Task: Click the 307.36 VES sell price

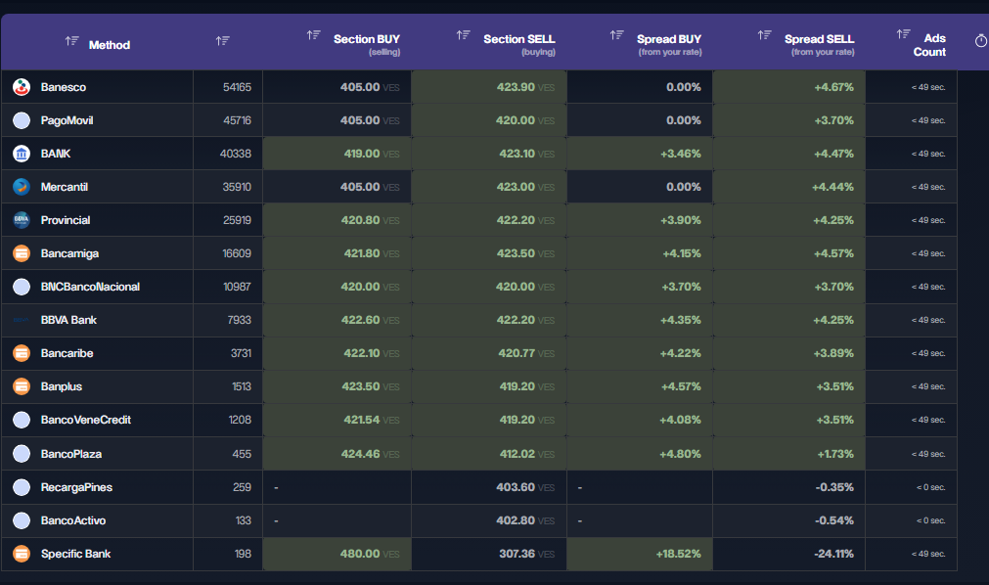Action: pos(526,554)
